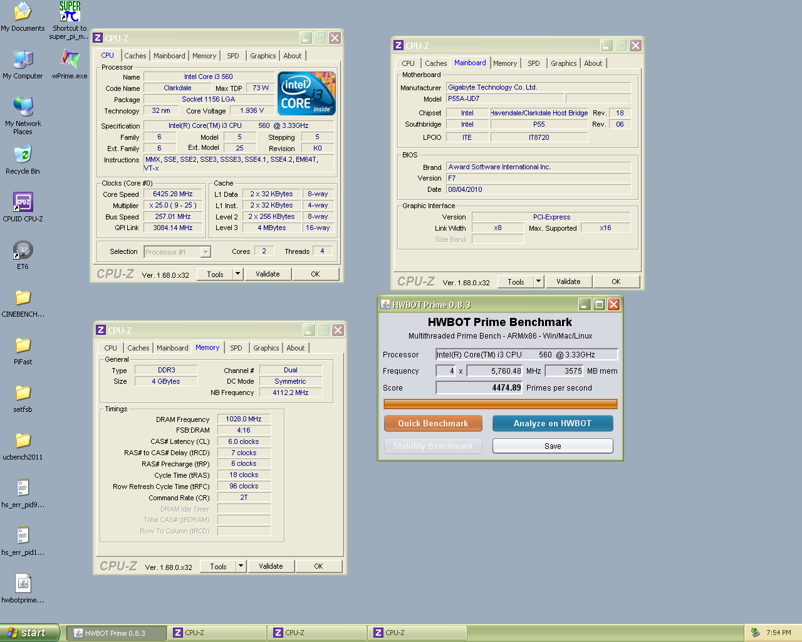Switch to HWBOT Prime 0.8.3 taskbar item
Screen dimensions: 802x642
tap(117, 633)
